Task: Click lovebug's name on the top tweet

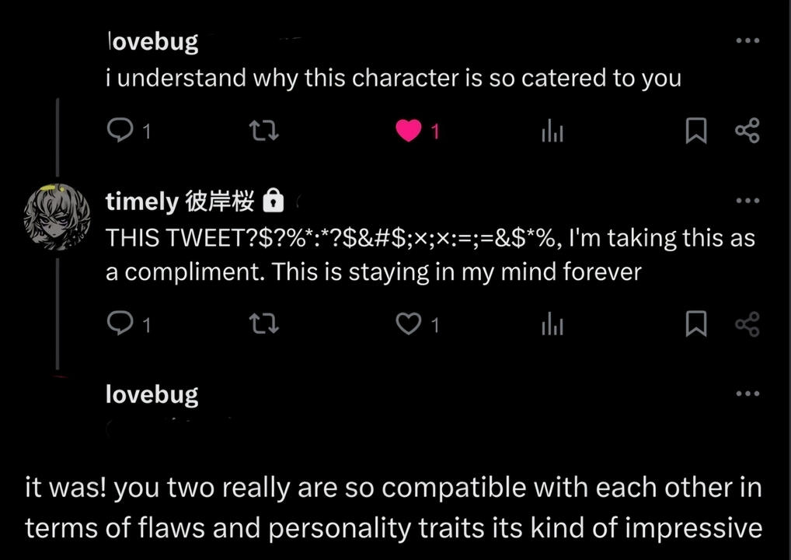Action: coord(152,41)
